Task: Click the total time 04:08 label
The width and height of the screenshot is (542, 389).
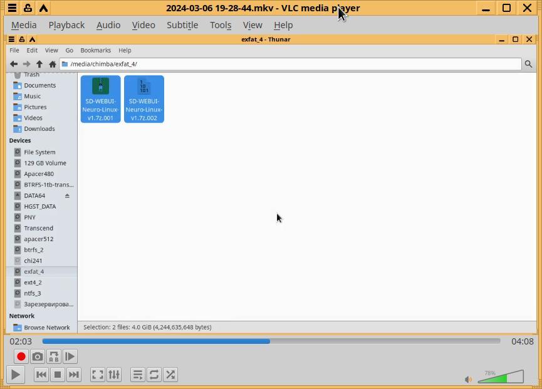Action: tap(523, 341)
